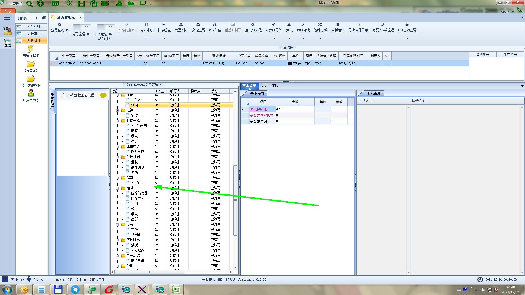Screen dimensions: 525x295
Task: Select the 外层AOI1 tree item
Action: coord(138,183)
